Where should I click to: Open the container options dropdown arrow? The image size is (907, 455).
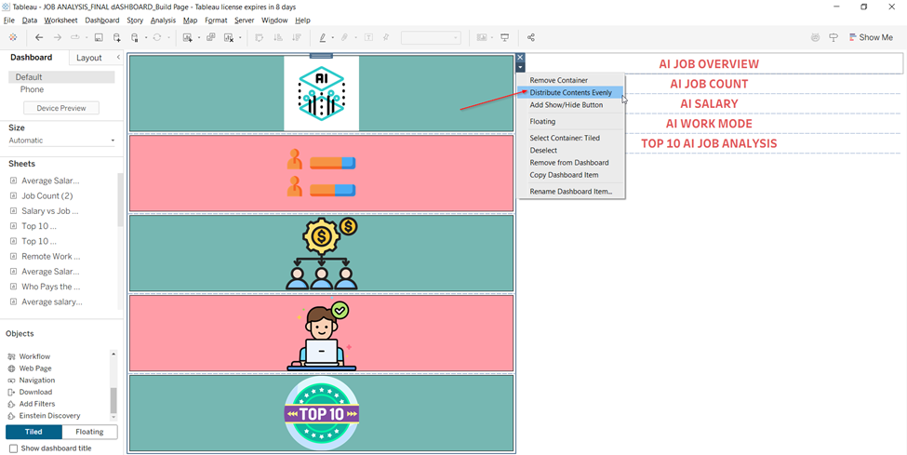point(520,67)
